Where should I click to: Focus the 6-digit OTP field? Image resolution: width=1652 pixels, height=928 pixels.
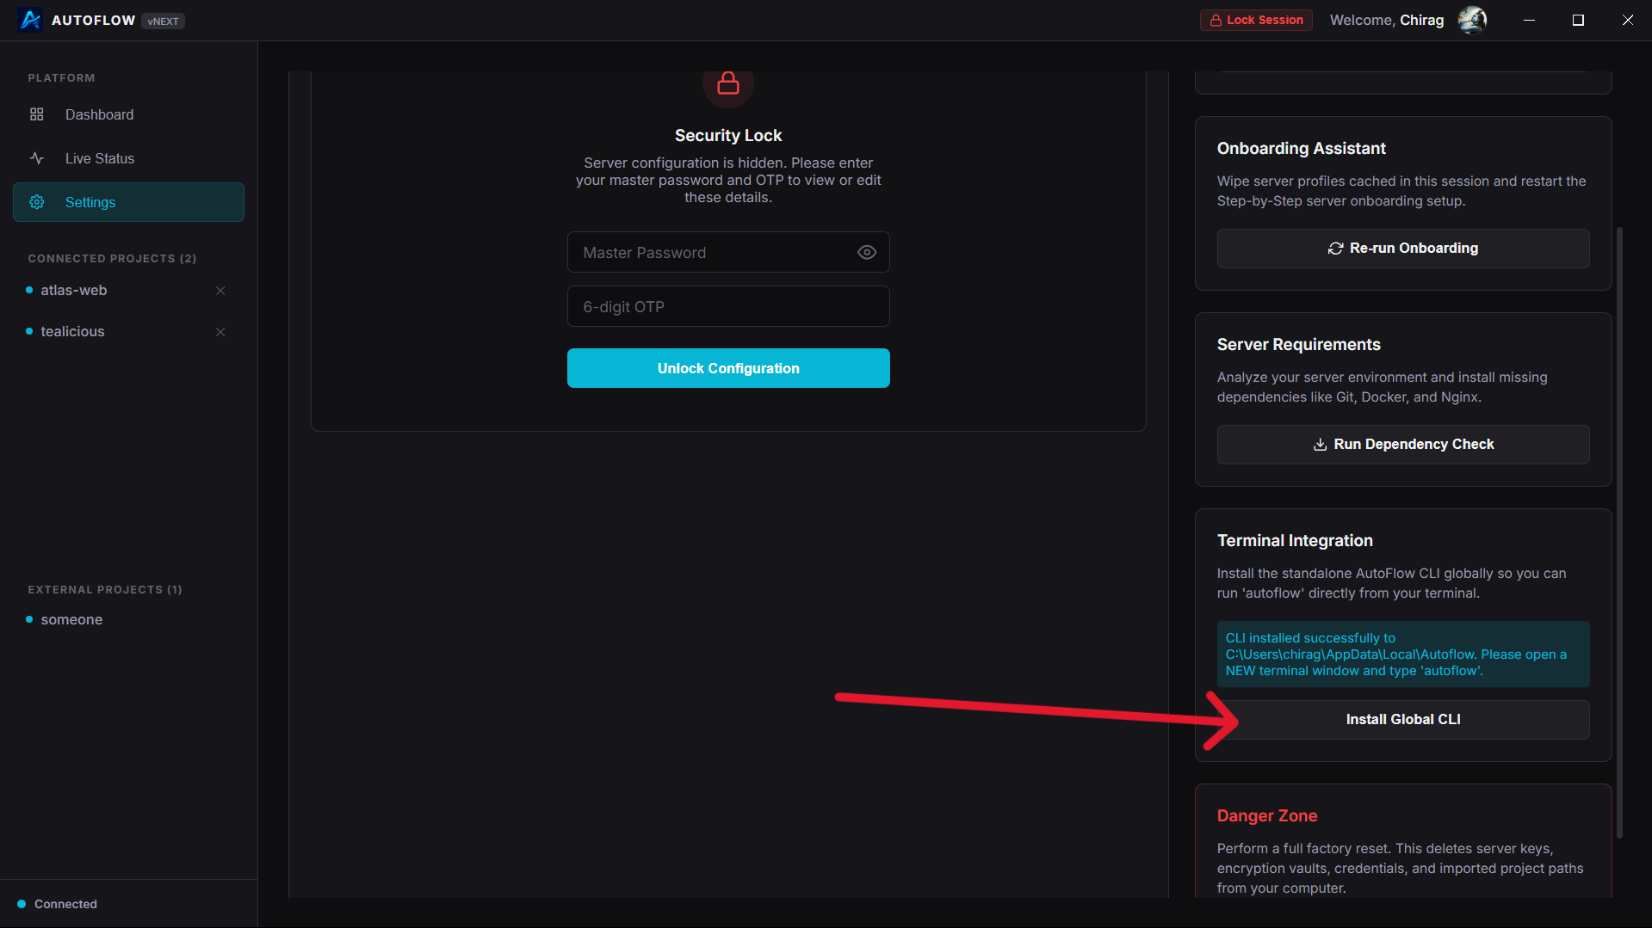pos(728,306)
